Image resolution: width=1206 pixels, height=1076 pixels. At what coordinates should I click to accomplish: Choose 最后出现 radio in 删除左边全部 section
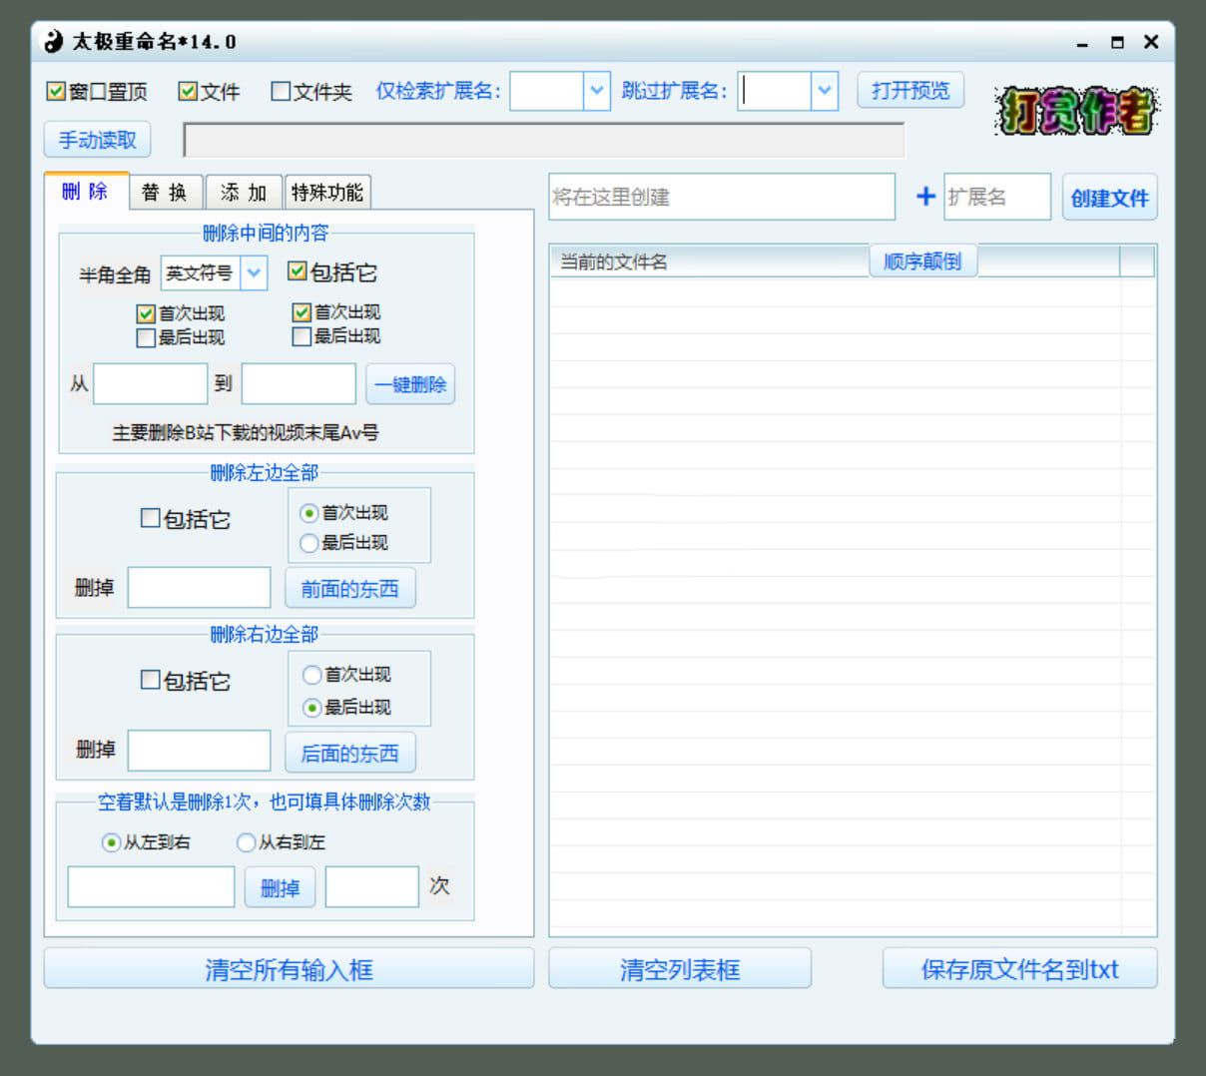click(x=309, y=543)
